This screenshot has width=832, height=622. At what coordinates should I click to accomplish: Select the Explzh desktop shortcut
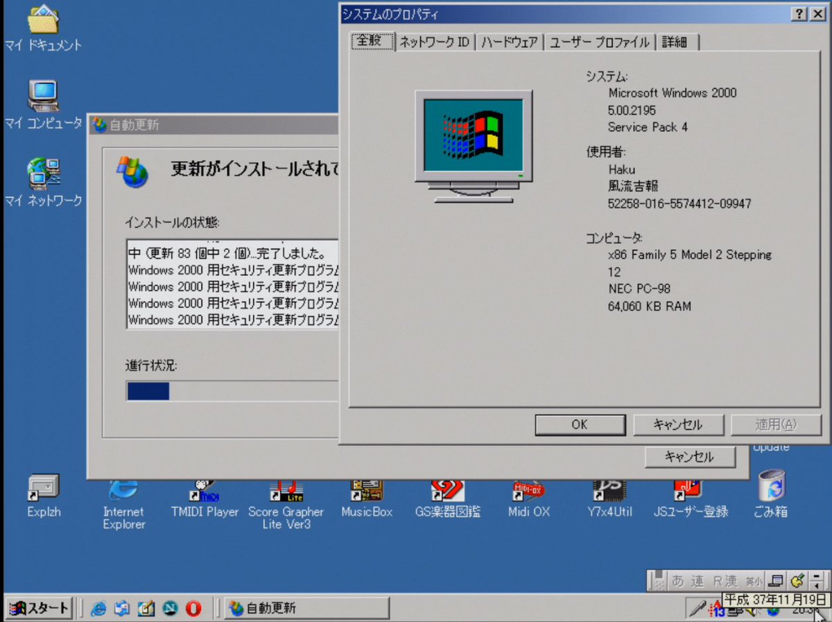[x=44, y=496]
